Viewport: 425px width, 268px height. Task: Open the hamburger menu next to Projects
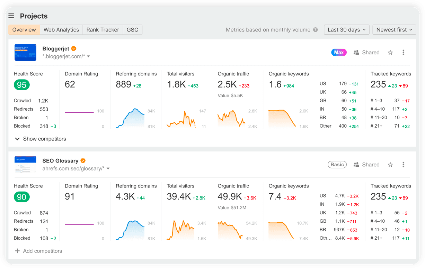pos(11,16)
